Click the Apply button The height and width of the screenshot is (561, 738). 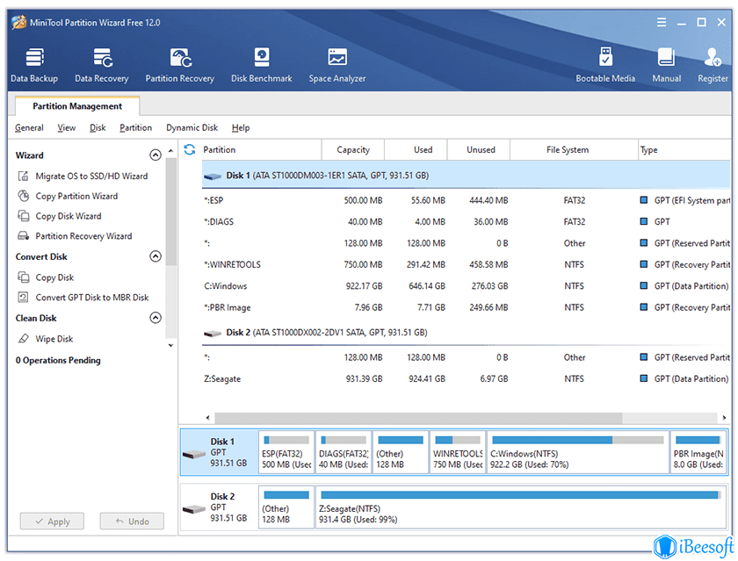(52, 521)
